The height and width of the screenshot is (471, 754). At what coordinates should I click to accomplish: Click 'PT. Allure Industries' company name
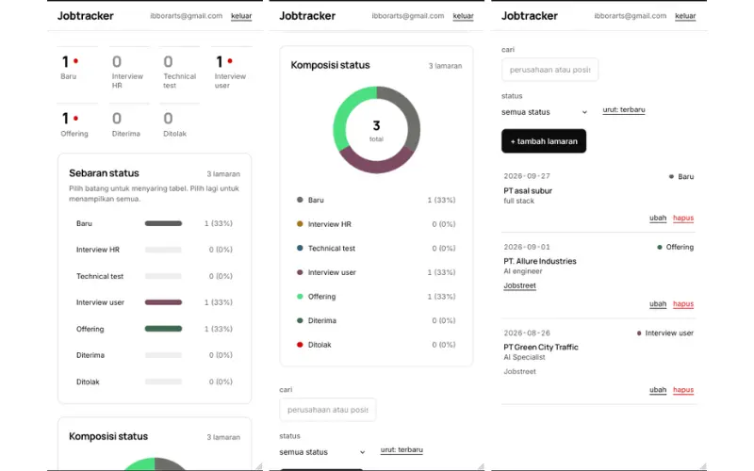click(x=540, y=261)
